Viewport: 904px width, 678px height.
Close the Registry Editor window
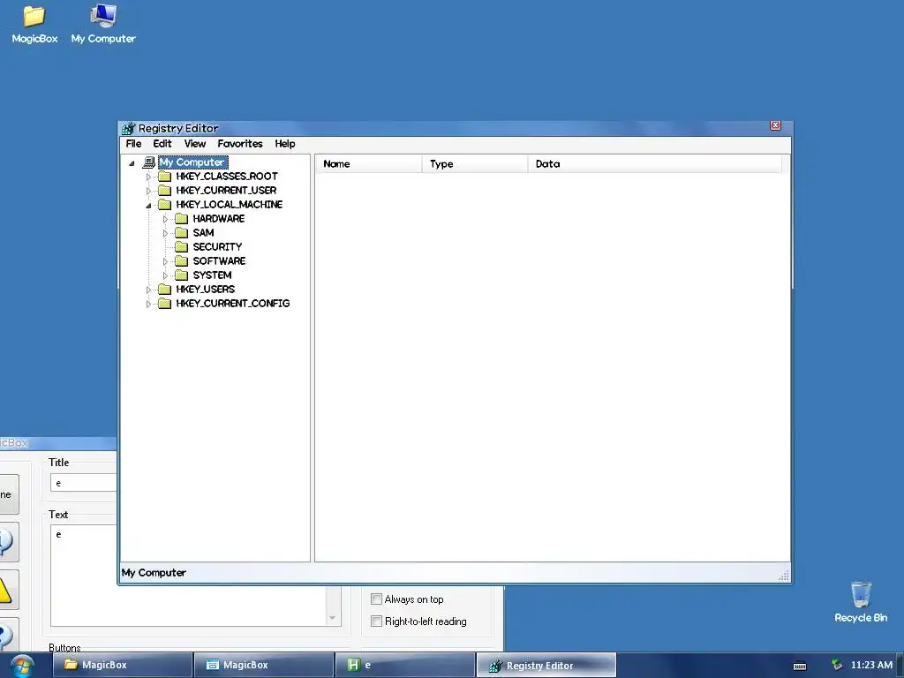(775, 125)
